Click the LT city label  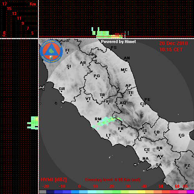[x=109, y=135]
